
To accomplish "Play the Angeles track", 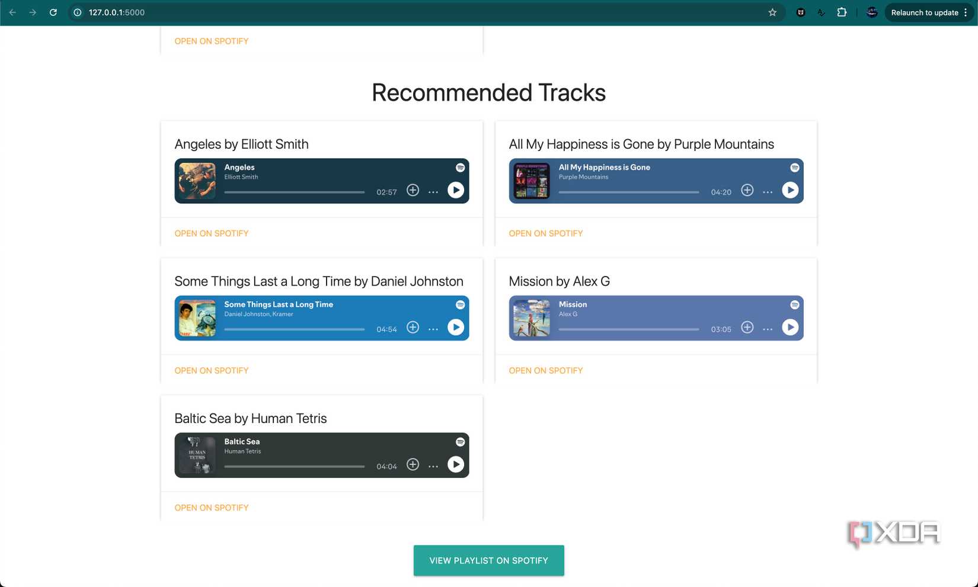I will 455,190.
